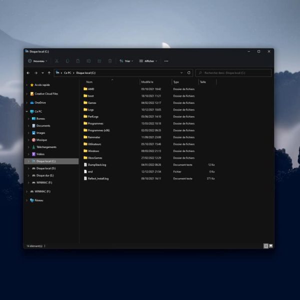Go up one folder level arrow

coord(49,73)
